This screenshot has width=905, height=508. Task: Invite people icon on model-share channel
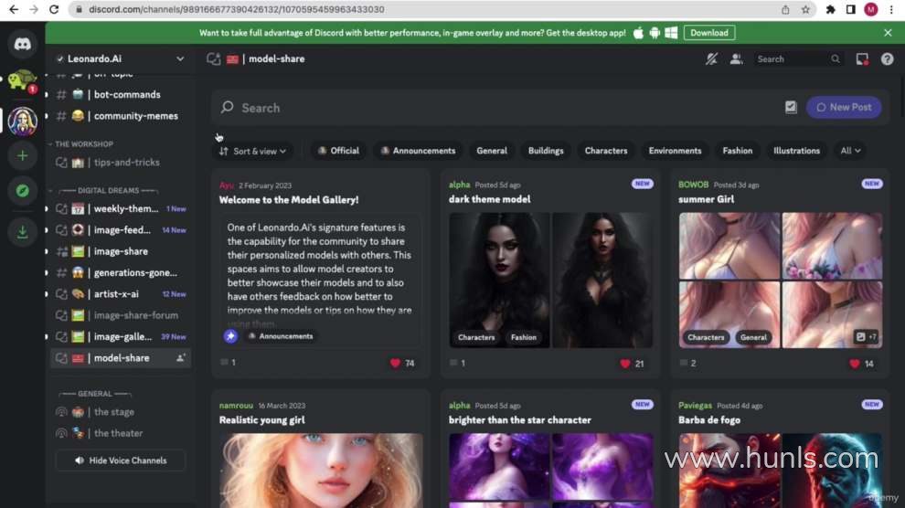click(181, 358)
